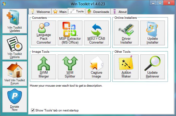
Task: Launch the Update Retriever
Action: click(x=152, y=67)
